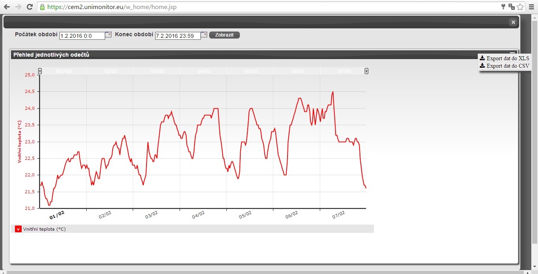Edit the Počátek období date field
538x274 pixels.
[82, 36]
